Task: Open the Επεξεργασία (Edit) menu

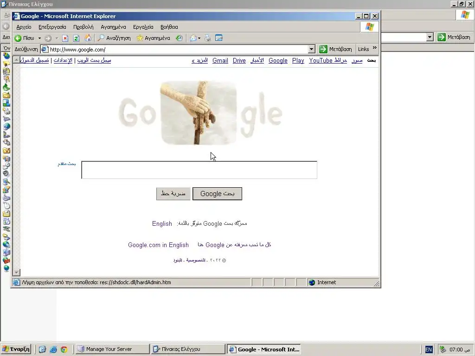Action: [x=52, y=27]
